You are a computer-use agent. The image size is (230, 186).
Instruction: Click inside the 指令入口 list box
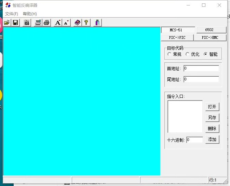coord(185,117)
